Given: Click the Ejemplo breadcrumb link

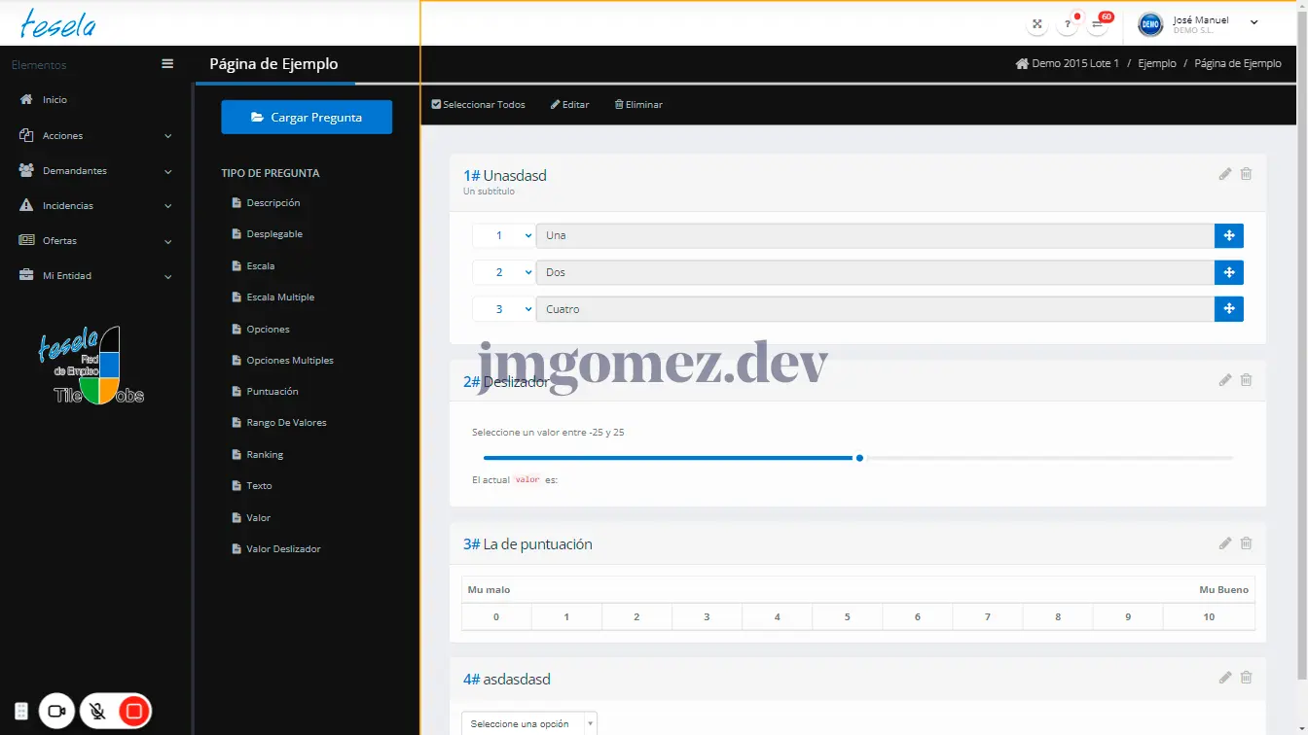Looking at the screenshot, I should click(1156, 63).
